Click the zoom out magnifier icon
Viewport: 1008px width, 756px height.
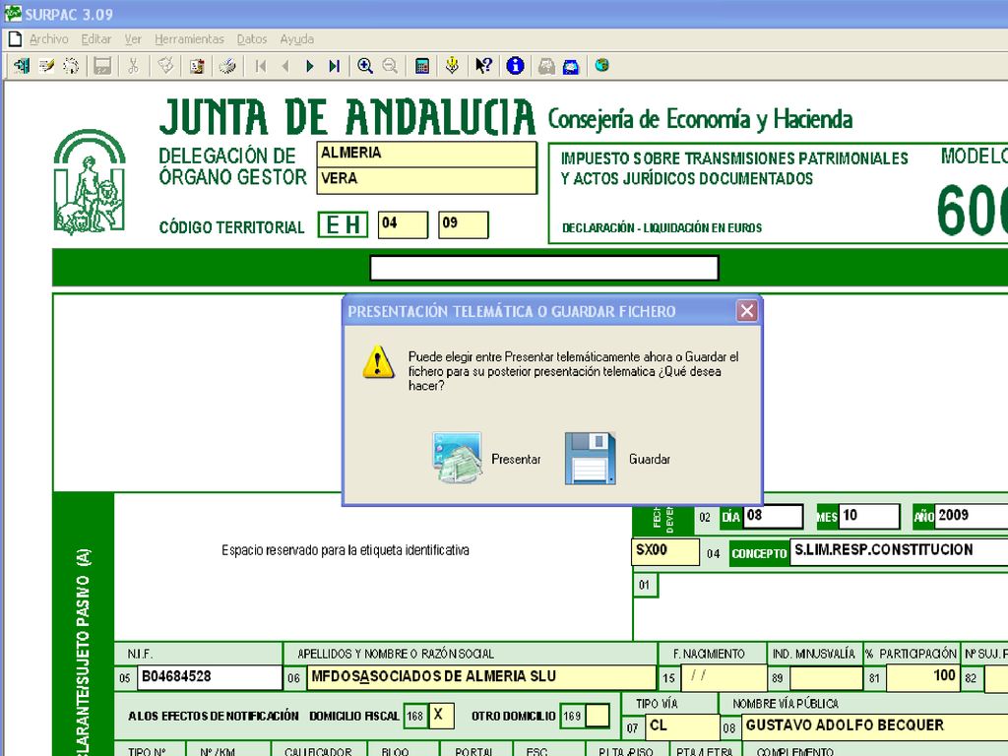click(x=390, y=66)
